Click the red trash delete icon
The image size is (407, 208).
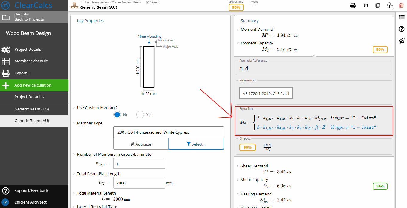pyautogui.click(x=401, y=5)
